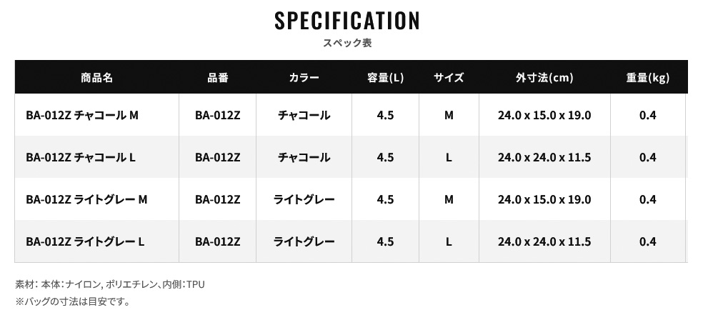Click the 重量(kg) column header
This screenshot has height=315, width=703.
point(647,78)
